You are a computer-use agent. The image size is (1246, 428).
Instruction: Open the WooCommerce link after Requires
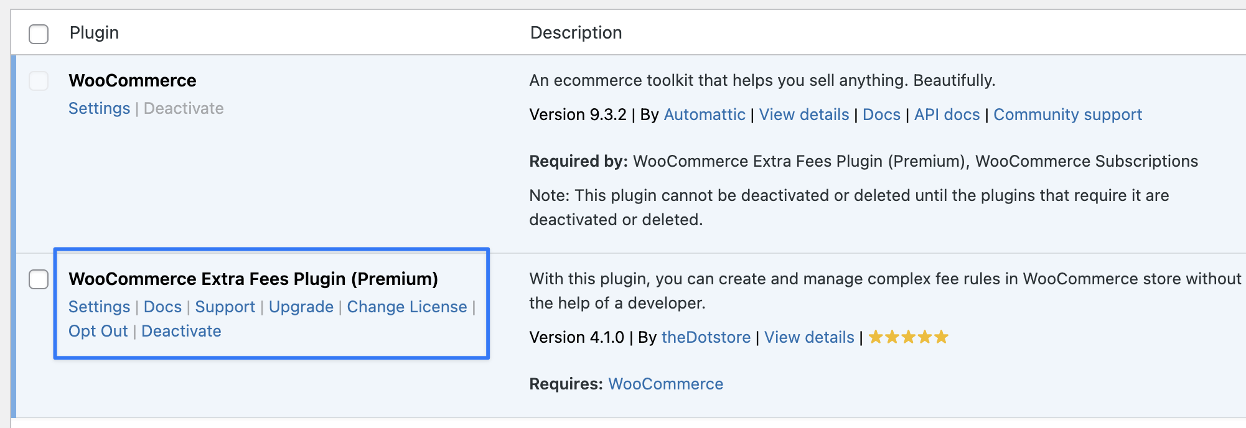(665, 384)
